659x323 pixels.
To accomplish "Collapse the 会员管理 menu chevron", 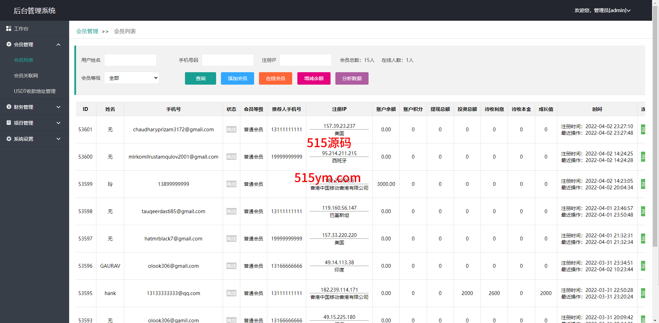I will pos(58,45).
